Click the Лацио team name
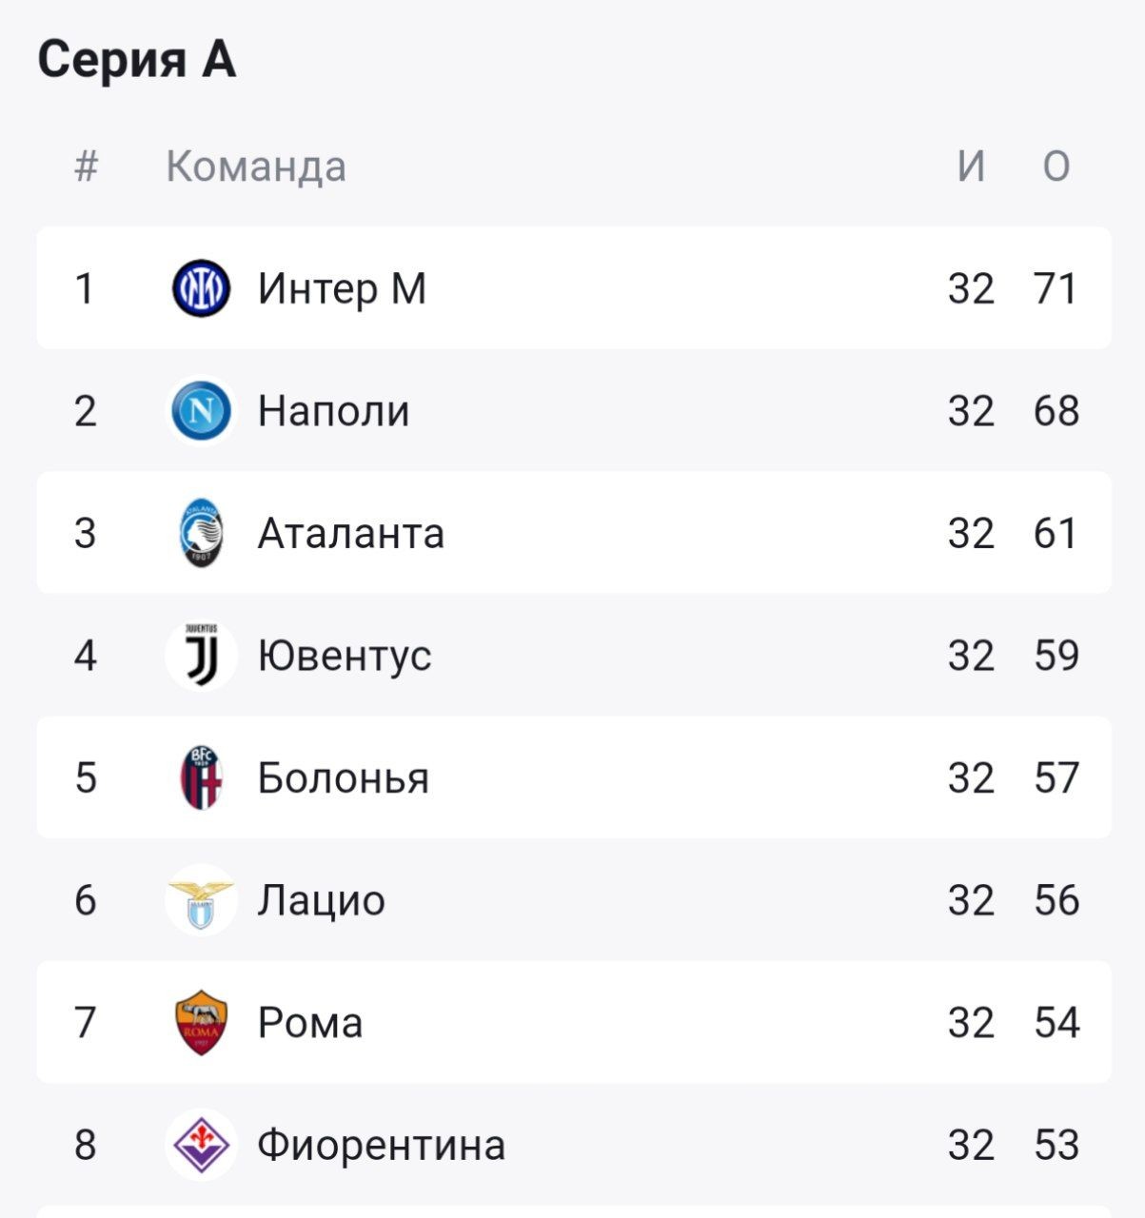Image resolution: width=1145 pixels, height=1218 pixels. pyautogui.click(x=321, y=900)
